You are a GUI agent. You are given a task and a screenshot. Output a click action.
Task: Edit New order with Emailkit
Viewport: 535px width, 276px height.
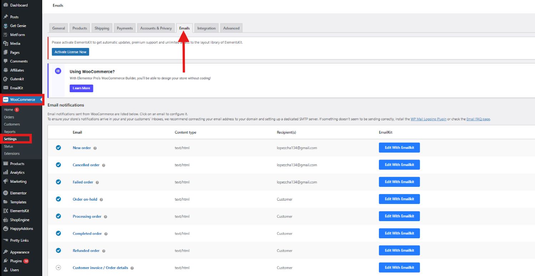[x=399, y=147]
